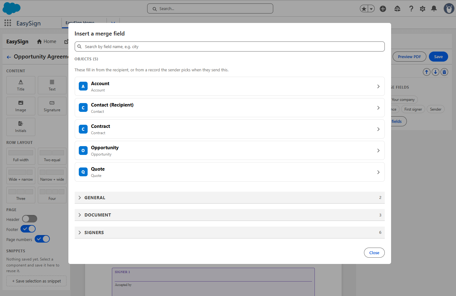The image size is (456, 296).
Task: Move the selected block down
Action: pos(436,72)
